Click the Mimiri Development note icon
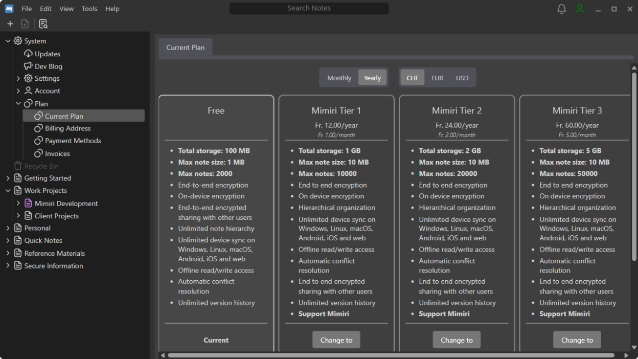638x359 pixels. click(28, 203)
